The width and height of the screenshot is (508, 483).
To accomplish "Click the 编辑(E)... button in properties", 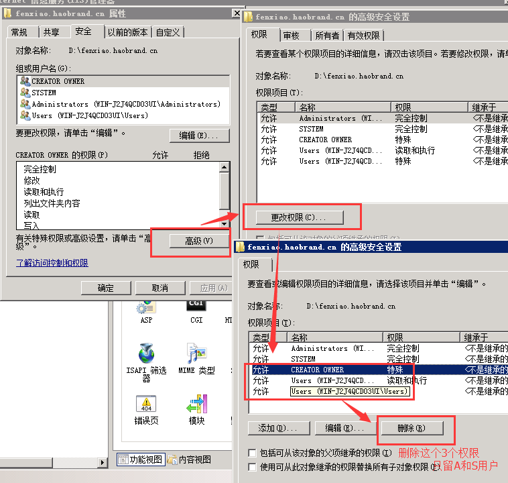I will 199,136.
